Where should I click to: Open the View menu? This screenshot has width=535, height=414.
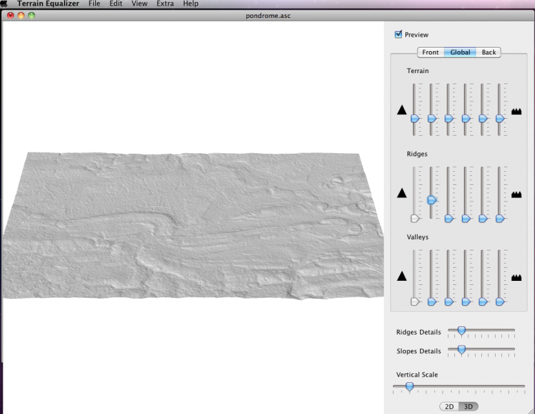click(139, 4)
